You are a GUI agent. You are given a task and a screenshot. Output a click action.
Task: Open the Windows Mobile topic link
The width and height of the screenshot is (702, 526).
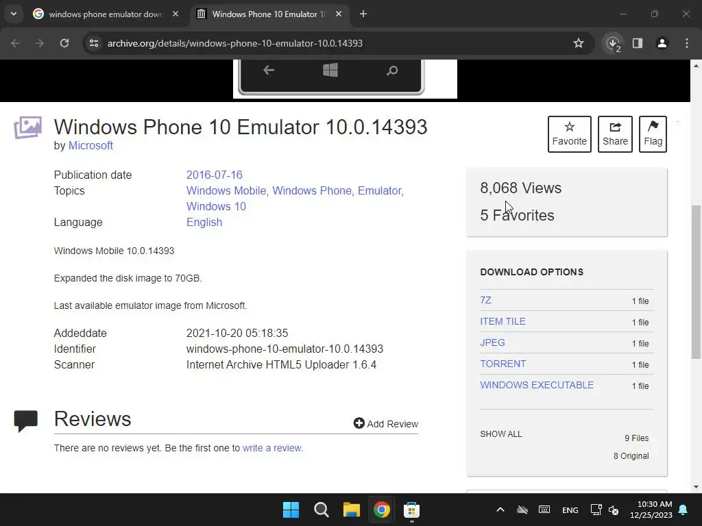[x=226, y=190]
